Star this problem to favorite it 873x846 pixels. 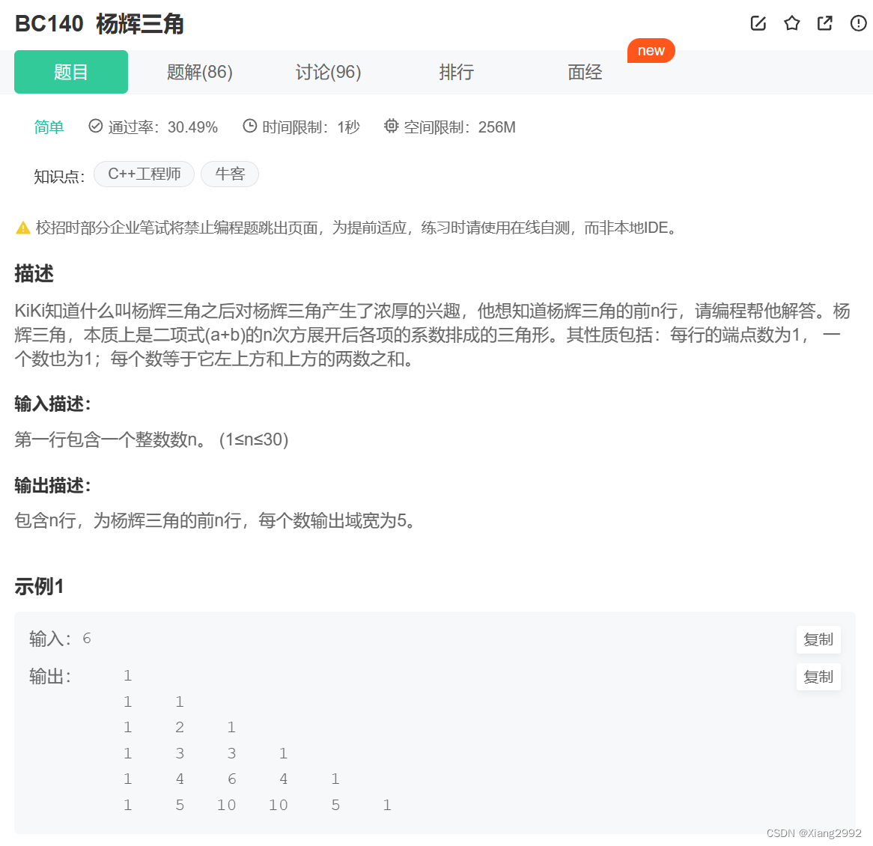coord(791,23)
